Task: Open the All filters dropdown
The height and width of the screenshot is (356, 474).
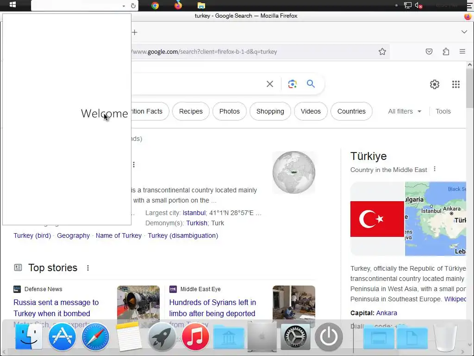Action: [405, 111]
